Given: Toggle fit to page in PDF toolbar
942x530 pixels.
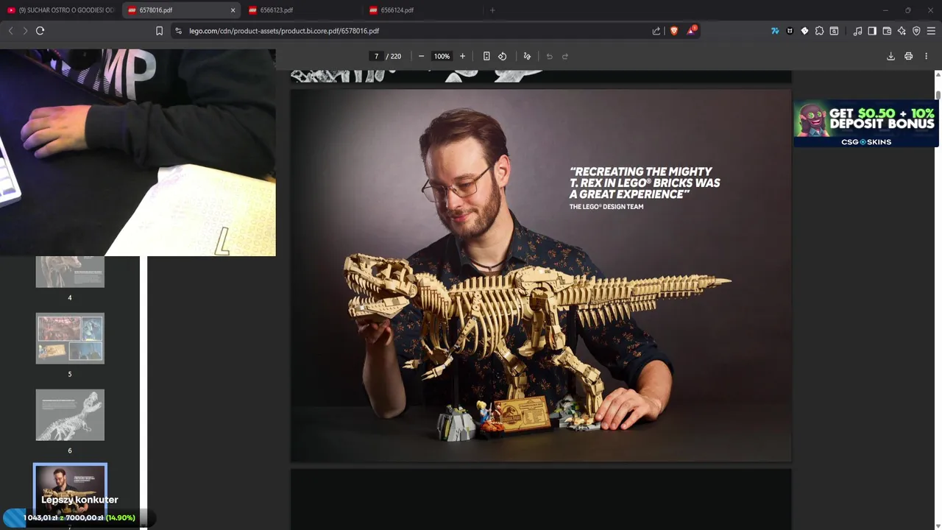Looking at the screenshot, I should [x=486, y=57].
